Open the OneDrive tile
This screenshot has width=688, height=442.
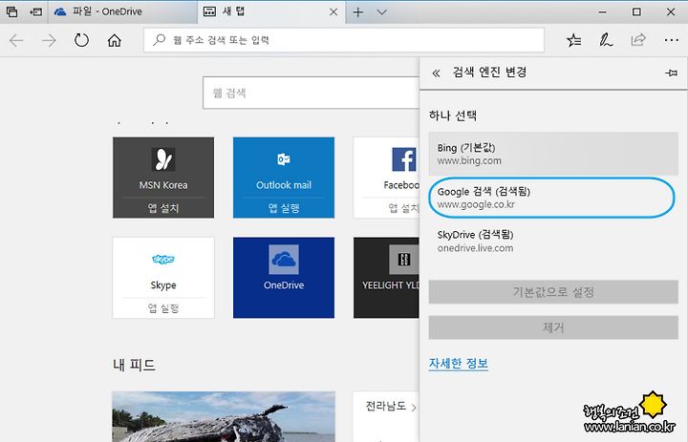pyautogui.click(x=284, y=278)
